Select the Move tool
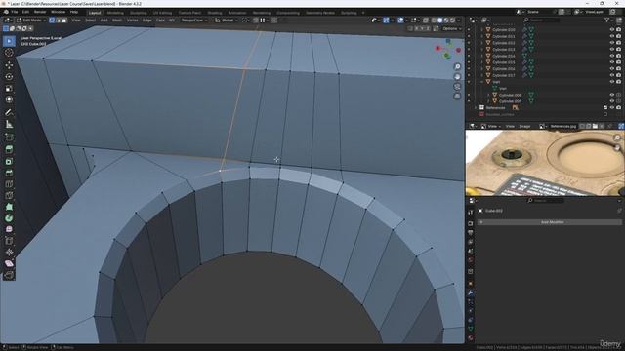The image size is (625, 351). pos(9,65)
